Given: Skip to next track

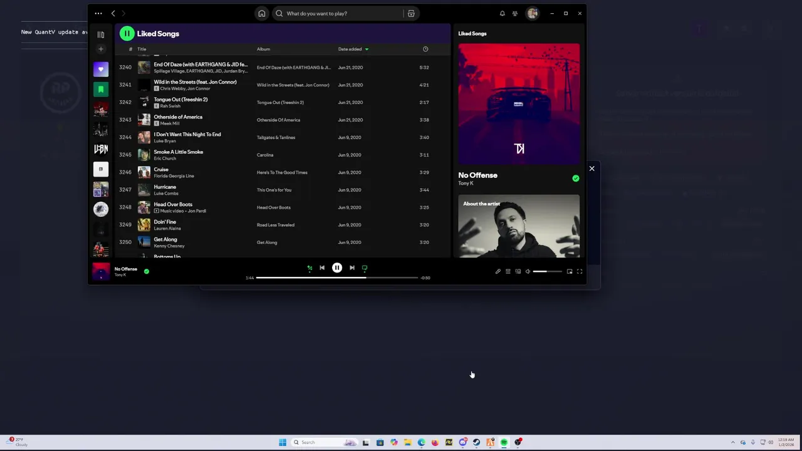Looking at the screenshot, I should coord(352,268).
